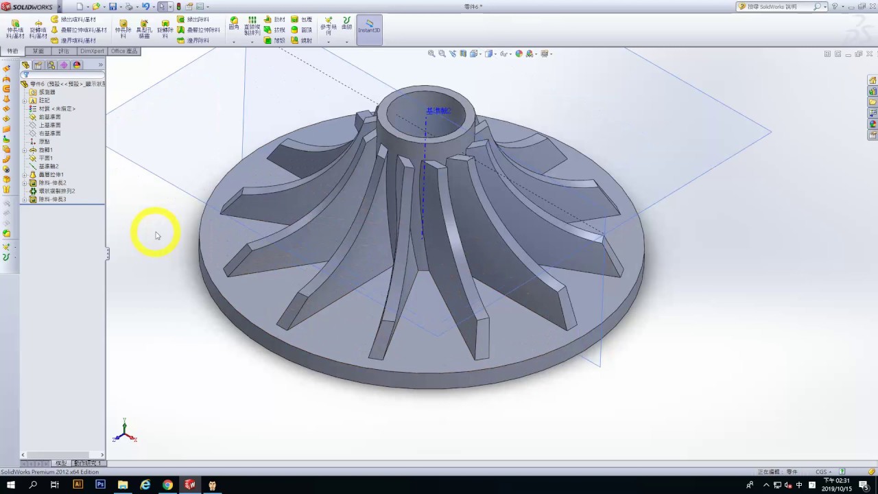Image resolution: width=878 pixels, height=494 pixels.
Task: Click the Zoom to Fit icon
Action: tap(431, 54)
